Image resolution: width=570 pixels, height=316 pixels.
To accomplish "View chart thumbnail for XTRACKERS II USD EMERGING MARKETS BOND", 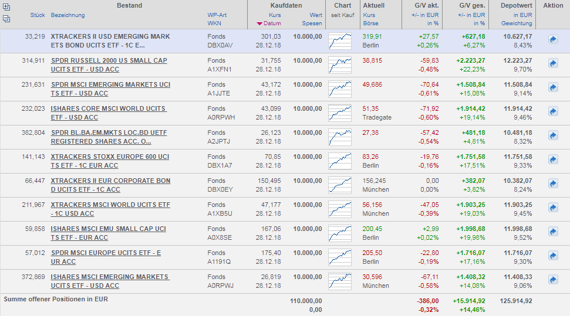I will tap(340, 41).
